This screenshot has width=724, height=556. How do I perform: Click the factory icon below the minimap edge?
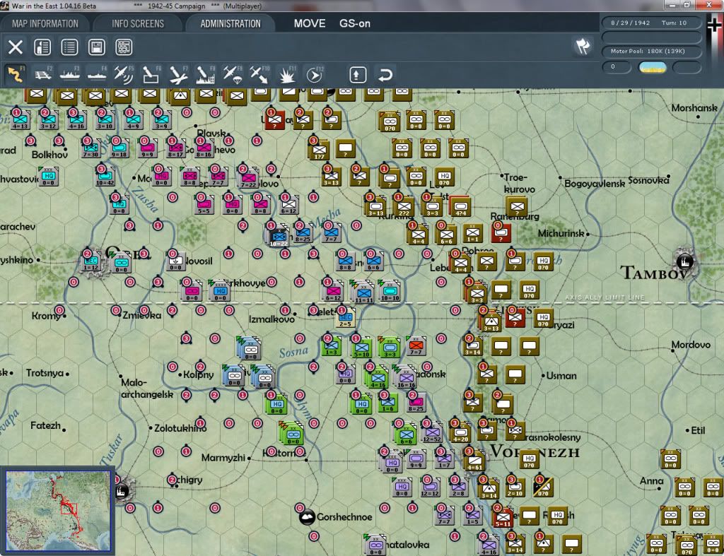[x=122, y=492]
